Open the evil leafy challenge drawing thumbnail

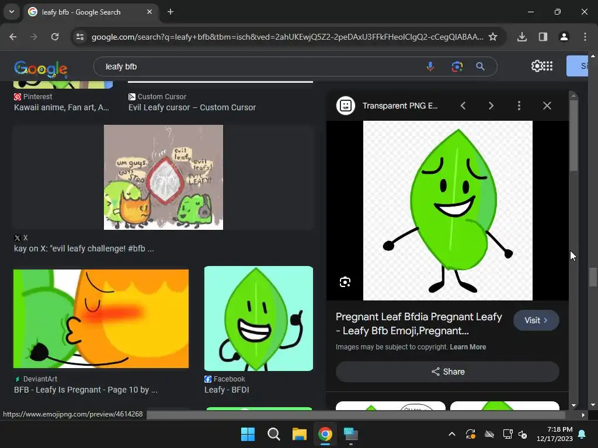[x=164, y=177]
